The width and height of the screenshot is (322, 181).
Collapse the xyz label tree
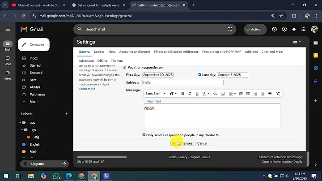(22, 130)
